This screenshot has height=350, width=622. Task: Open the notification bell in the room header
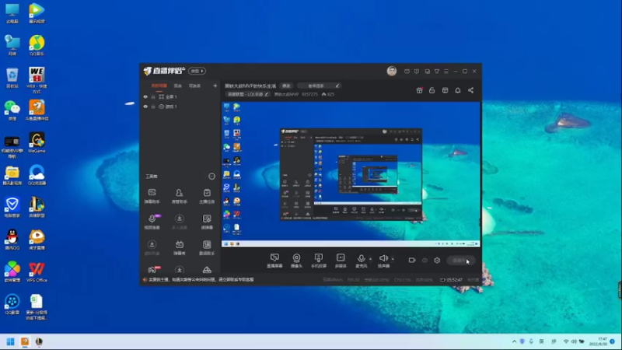458,90
